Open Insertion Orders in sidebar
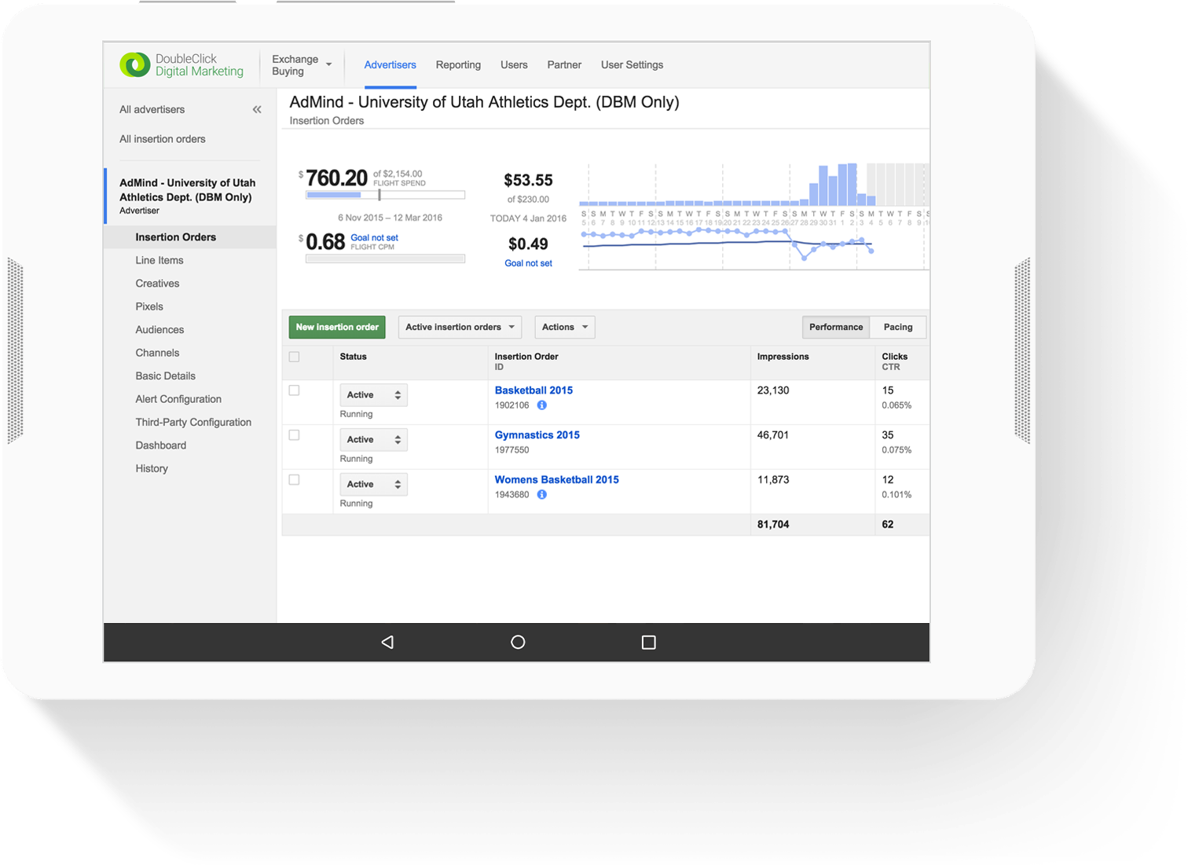 coord(175,237)
